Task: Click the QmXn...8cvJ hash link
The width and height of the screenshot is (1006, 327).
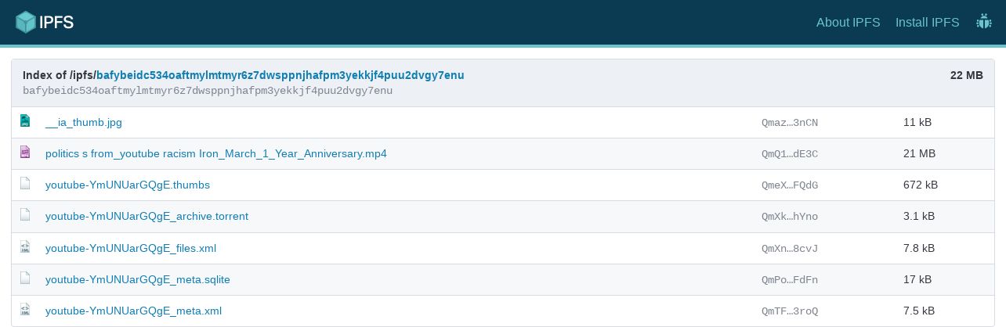Action: point(790,249)
